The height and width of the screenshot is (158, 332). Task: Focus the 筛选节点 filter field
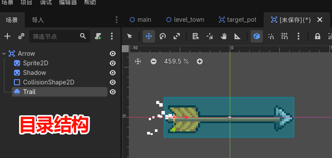(x=60, y=36)
